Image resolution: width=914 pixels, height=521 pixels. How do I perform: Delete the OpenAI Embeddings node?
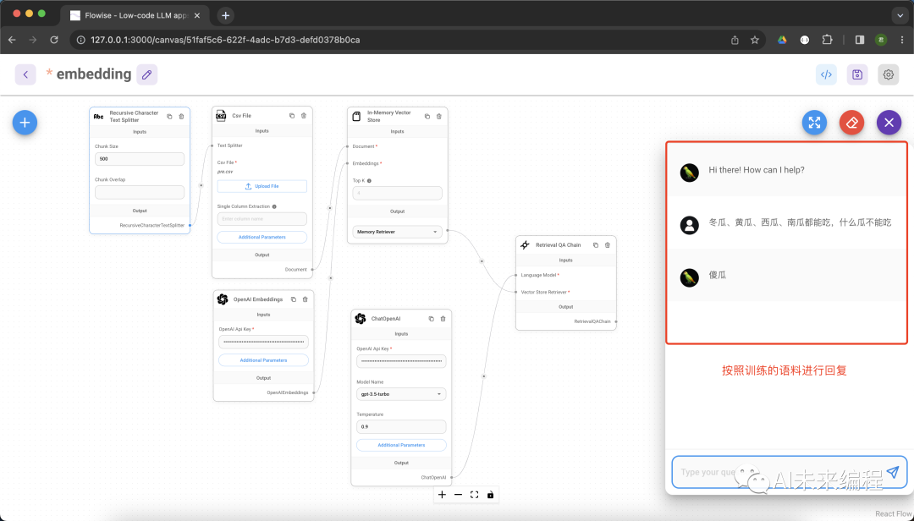(x=305, y=299)
